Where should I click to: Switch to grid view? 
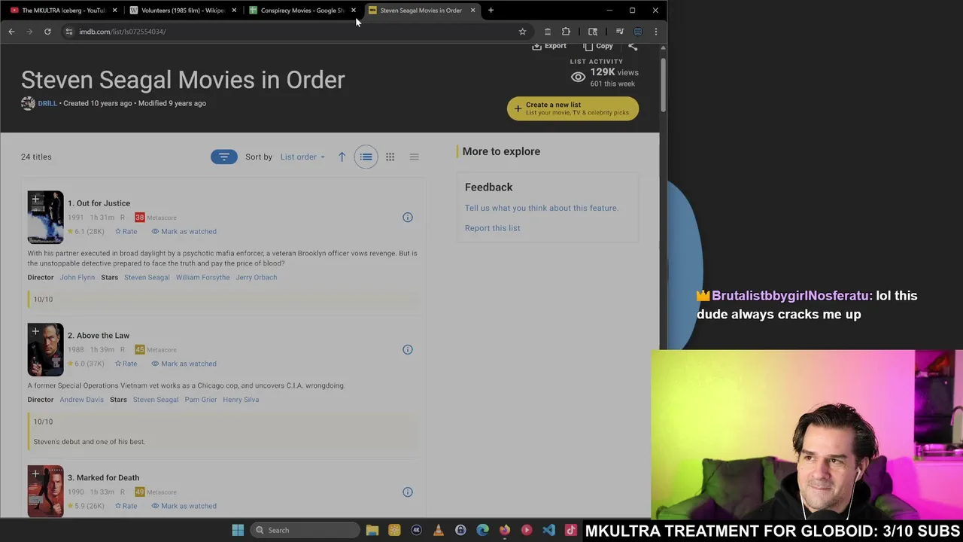(x=390, y=157)
